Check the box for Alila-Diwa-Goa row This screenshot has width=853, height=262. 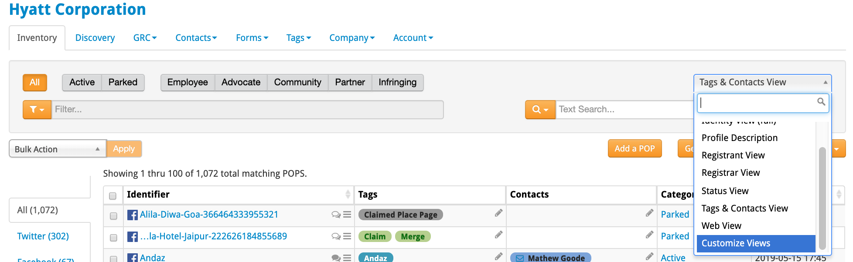click(113, 216)
